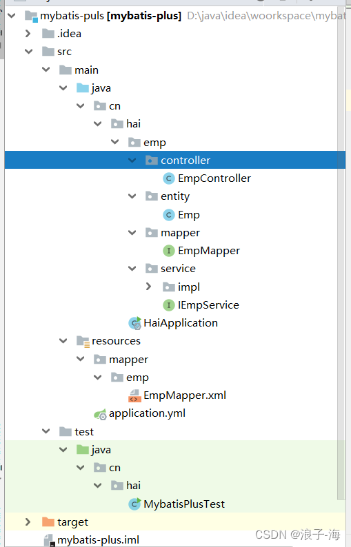Expand the .idea folder
This screenshot has height=547, width=351.
pos(28,34)
